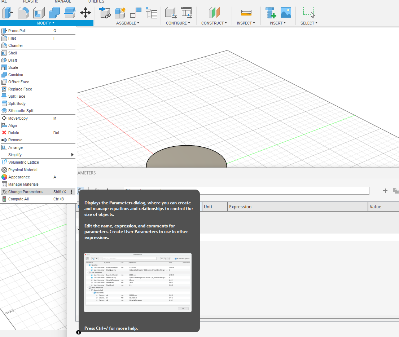Open the ASSEMBLE dropdown menu
Screen dimensions: 399x337
127,23
